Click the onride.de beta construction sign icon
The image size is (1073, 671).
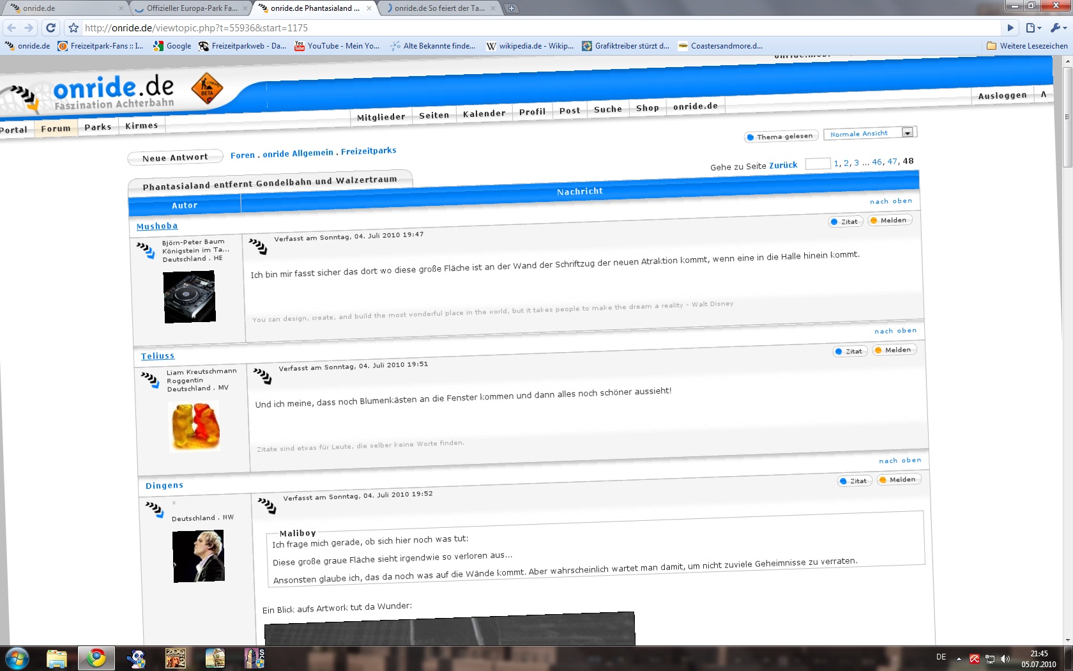207,89
